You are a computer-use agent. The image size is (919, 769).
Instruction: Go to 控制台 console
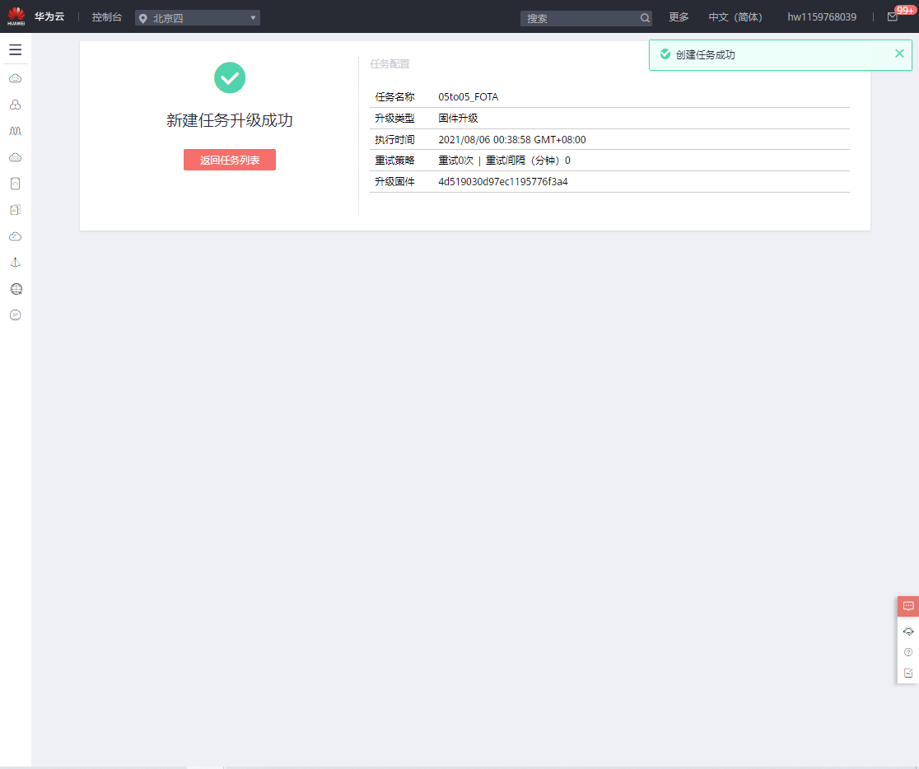[x=107, y=17]
